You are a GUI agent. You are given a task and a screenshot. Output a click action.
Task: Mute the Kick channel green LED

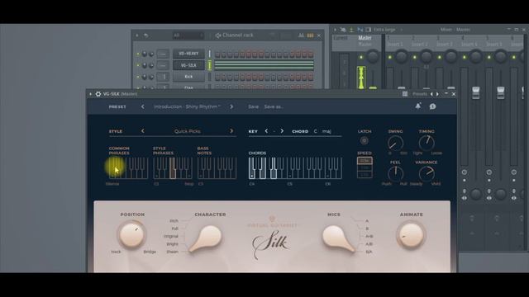138,77
